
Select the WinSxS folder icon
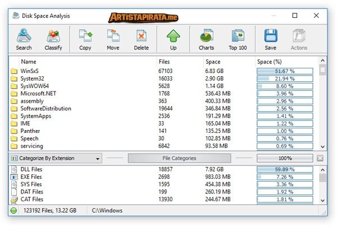[x=14, y=71]
